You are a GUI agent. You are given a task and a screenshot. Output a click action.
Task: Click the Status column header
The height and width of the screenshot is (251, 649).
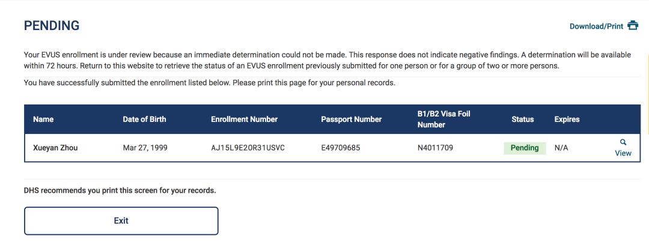[x=522, y=119]
